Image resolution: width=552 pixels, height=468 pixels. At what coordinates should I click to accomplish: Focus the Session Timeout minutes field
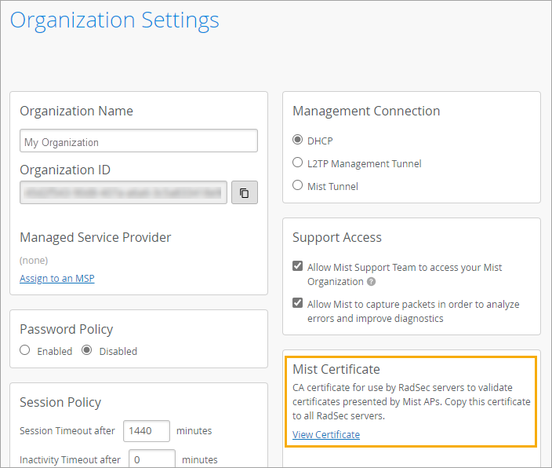[x=147, y=430]
